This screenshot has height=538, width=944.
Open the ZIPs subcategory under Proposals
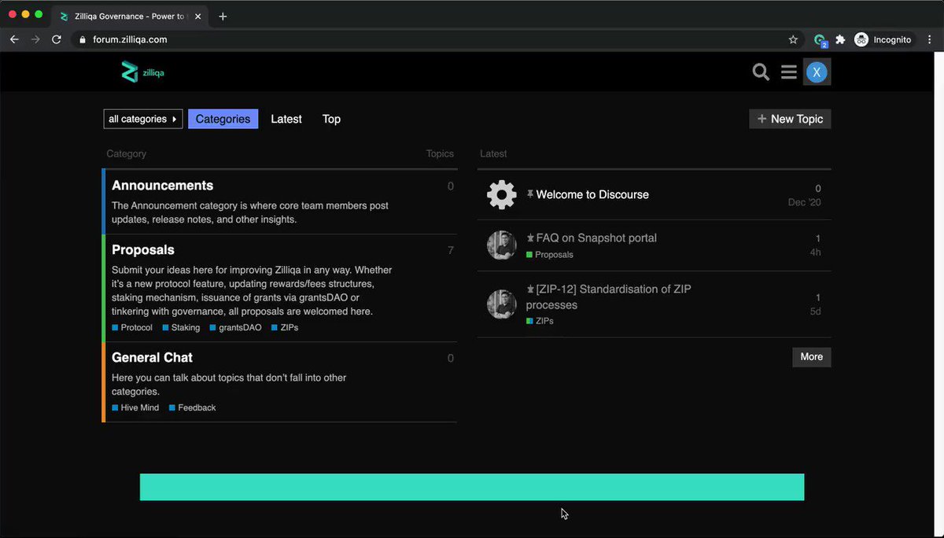(285, 327)
